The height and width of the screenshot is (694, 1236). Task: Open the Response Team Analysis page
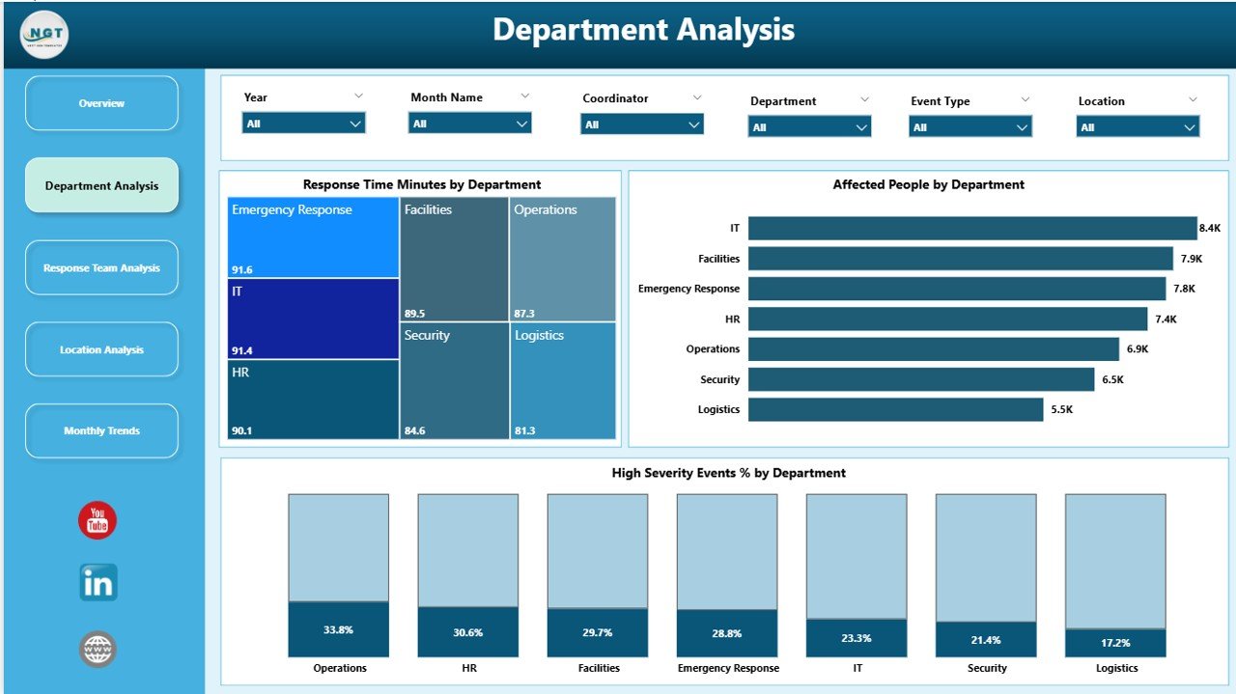[100, 267]
